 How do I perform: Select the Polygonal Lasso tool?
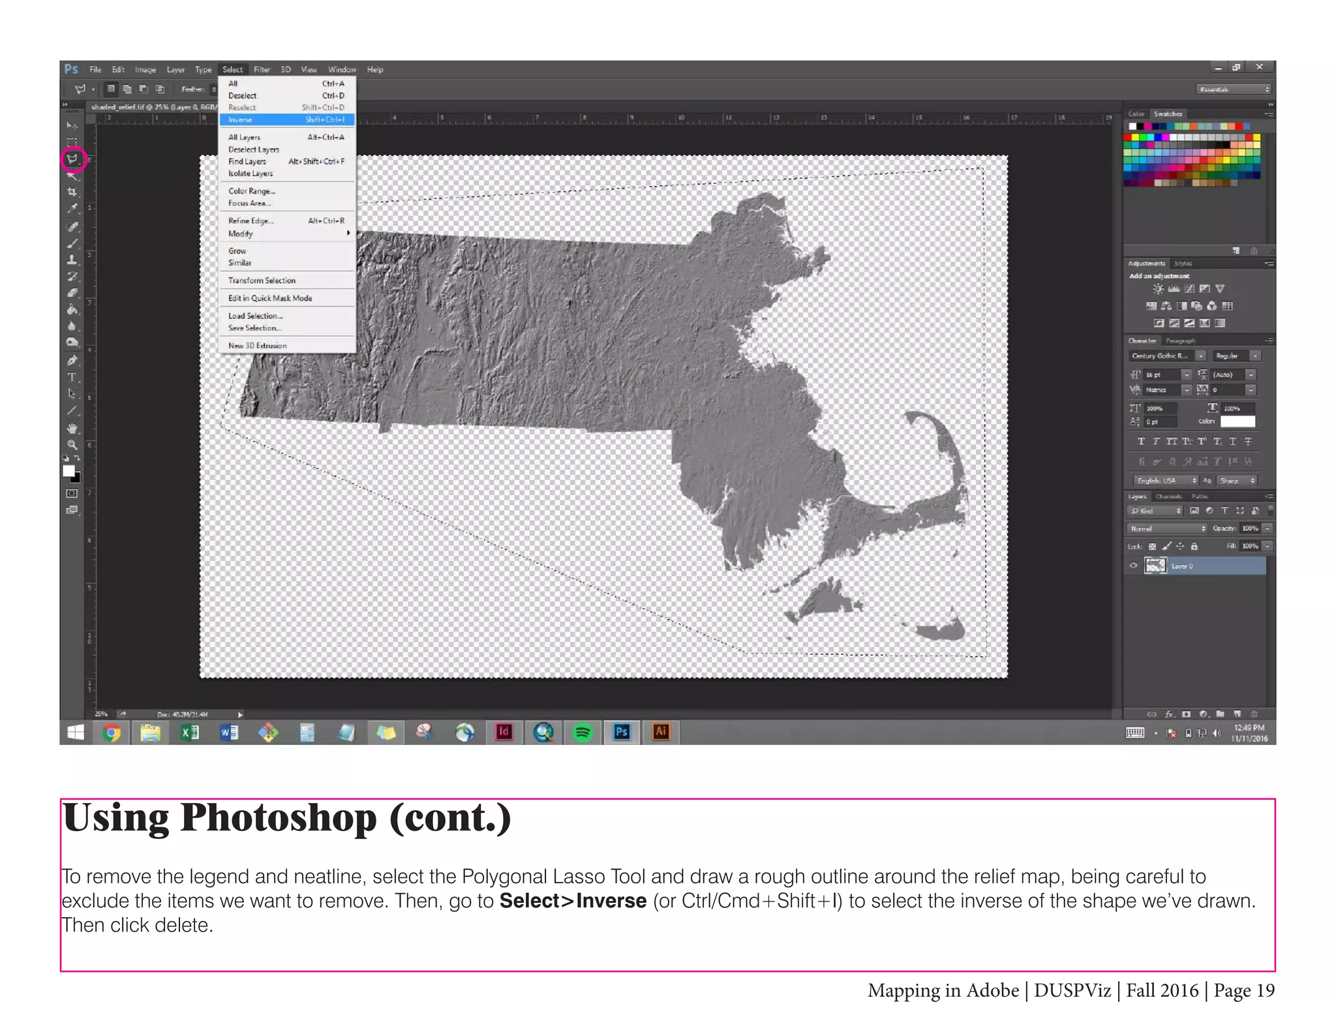[x=72, y=159]
